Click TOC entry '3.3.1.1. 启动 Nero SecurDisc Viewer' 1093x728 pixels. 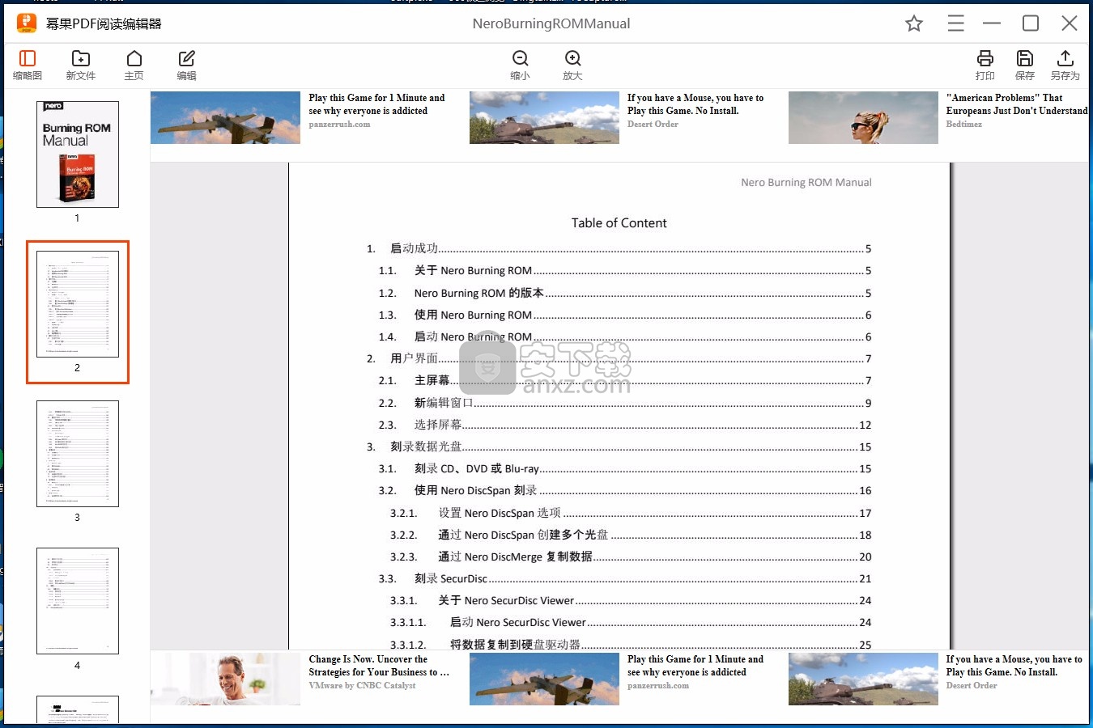(631, 622)
